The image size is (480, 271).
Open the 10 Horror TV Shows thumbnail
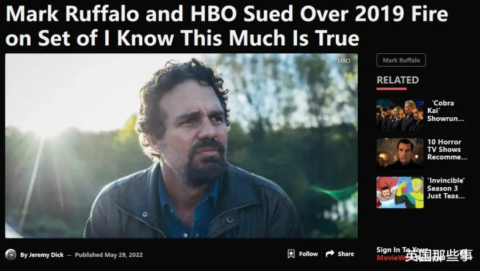400,154
